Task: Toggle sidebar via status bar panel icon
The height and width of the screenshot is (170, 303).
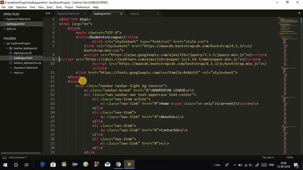Action: point(4,157)
